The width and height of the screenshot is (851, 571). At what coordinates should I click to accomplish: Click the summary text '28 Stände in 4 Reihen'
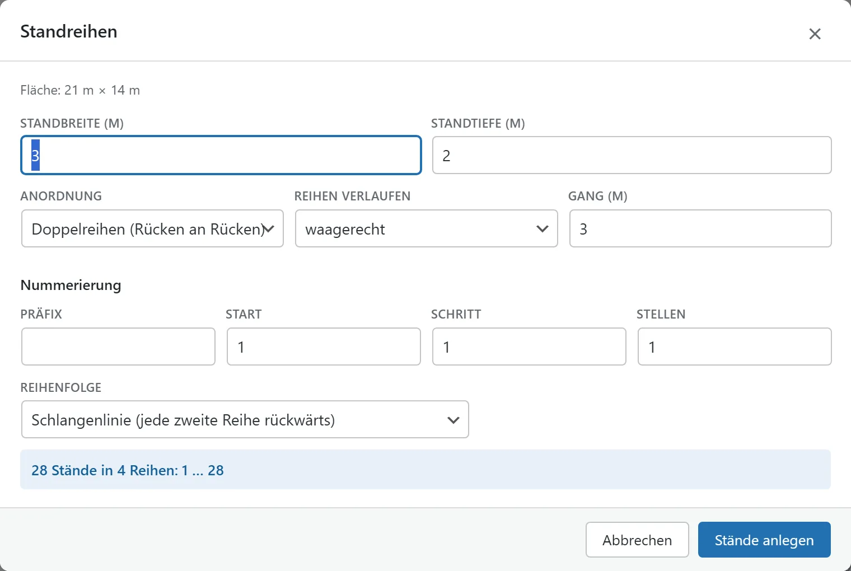tap(105, 470)
